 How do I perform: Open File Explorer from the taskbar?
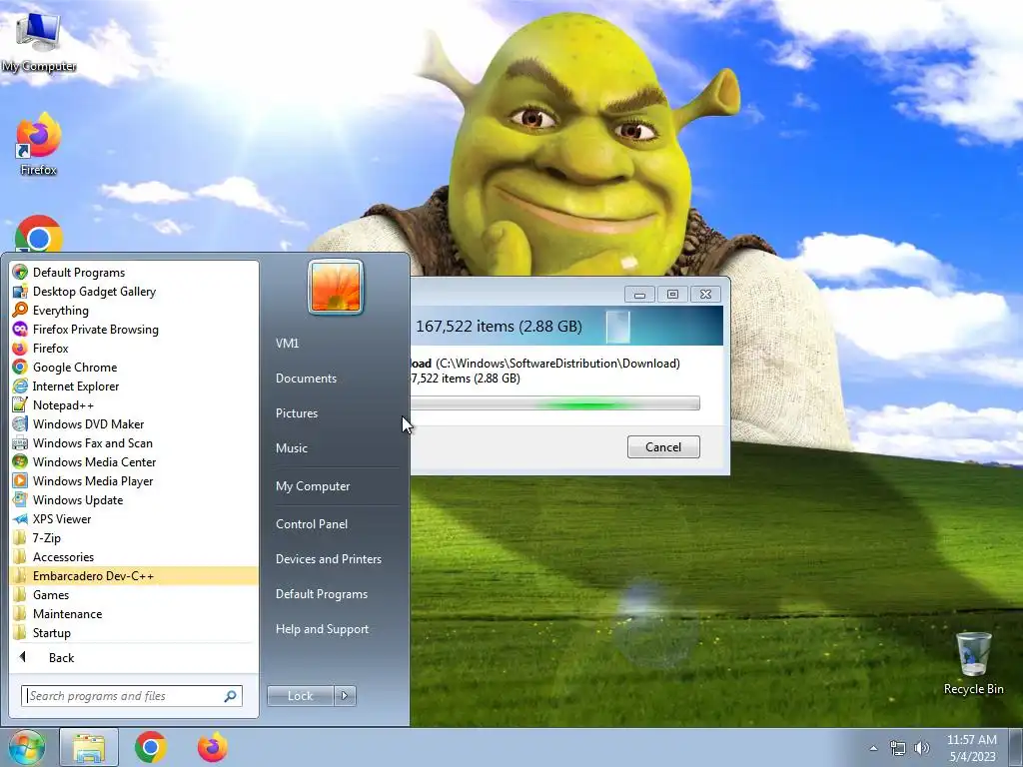pos(89,748)
